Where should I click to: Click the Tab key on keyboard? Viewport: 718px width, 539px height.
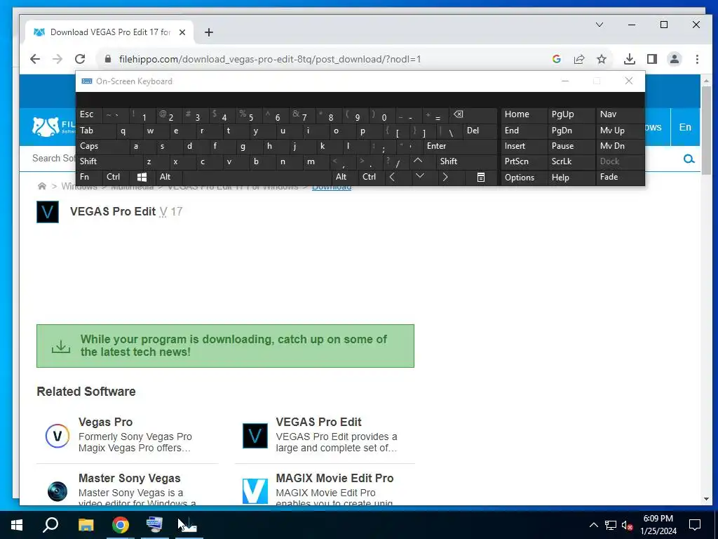point(96,131)
